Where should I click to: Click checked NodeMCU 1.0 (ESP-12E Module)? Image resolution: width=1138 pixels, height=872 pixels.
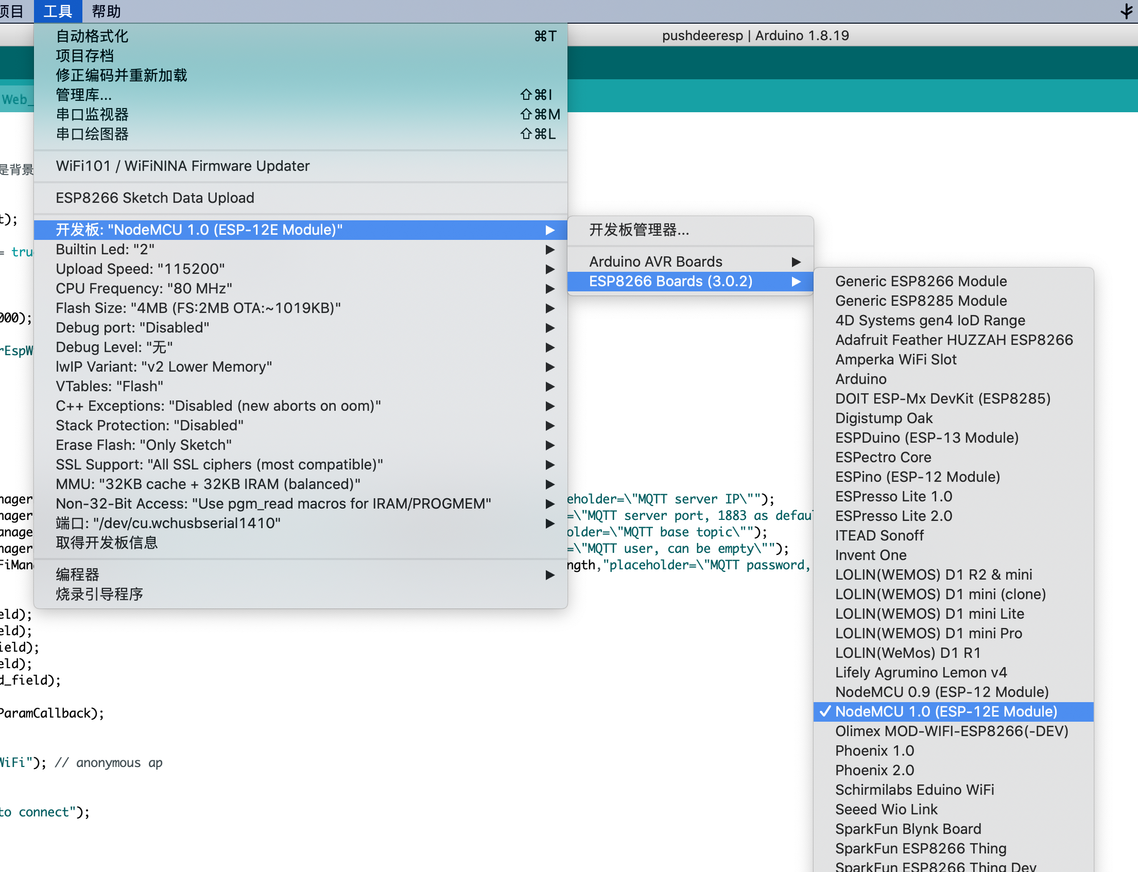[x=954, y=711]
